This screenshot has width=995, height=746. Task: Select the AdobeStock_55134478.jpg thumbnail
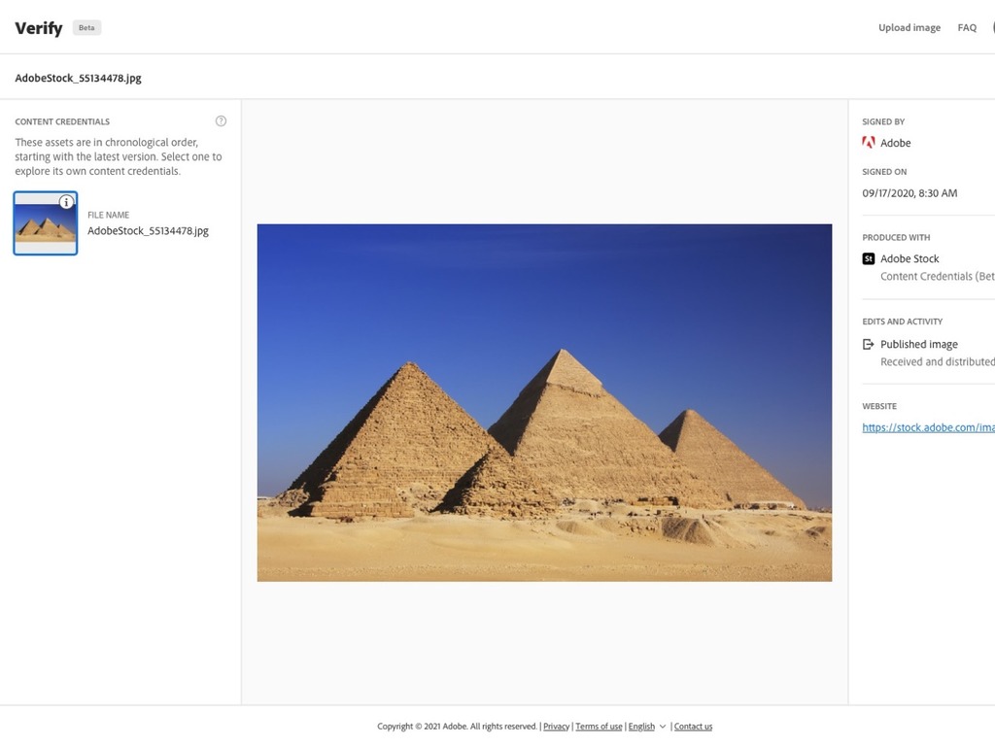tap(45, 223)
